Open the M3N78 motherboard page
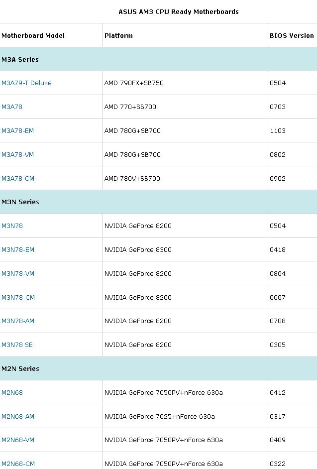Image resolution: width=317 pixels, height=469 pixels. pyautogui.click(x=12, y=226)
